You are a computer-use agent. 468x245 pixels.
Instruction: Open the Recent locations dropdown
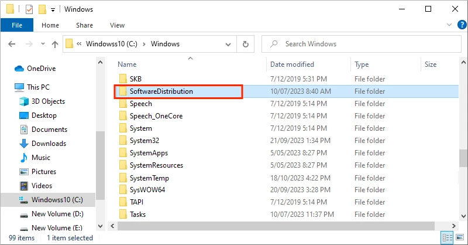[43, 44]
